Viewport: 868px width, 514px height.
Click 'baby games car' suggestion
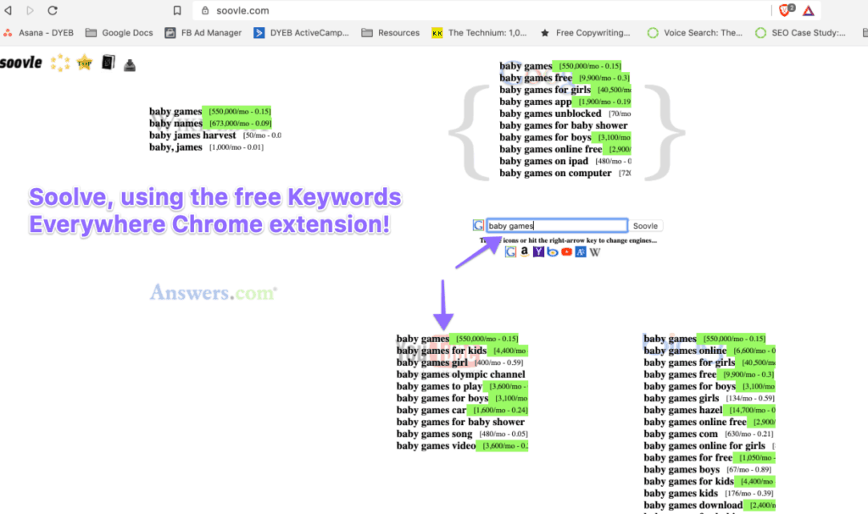[431, 410]
